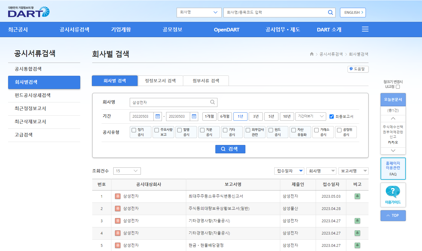Screen dimensions: 422x251
Task: Check the 외부감사관련 disclosure type
Action: pyautogui.click(x=248, y=130)
